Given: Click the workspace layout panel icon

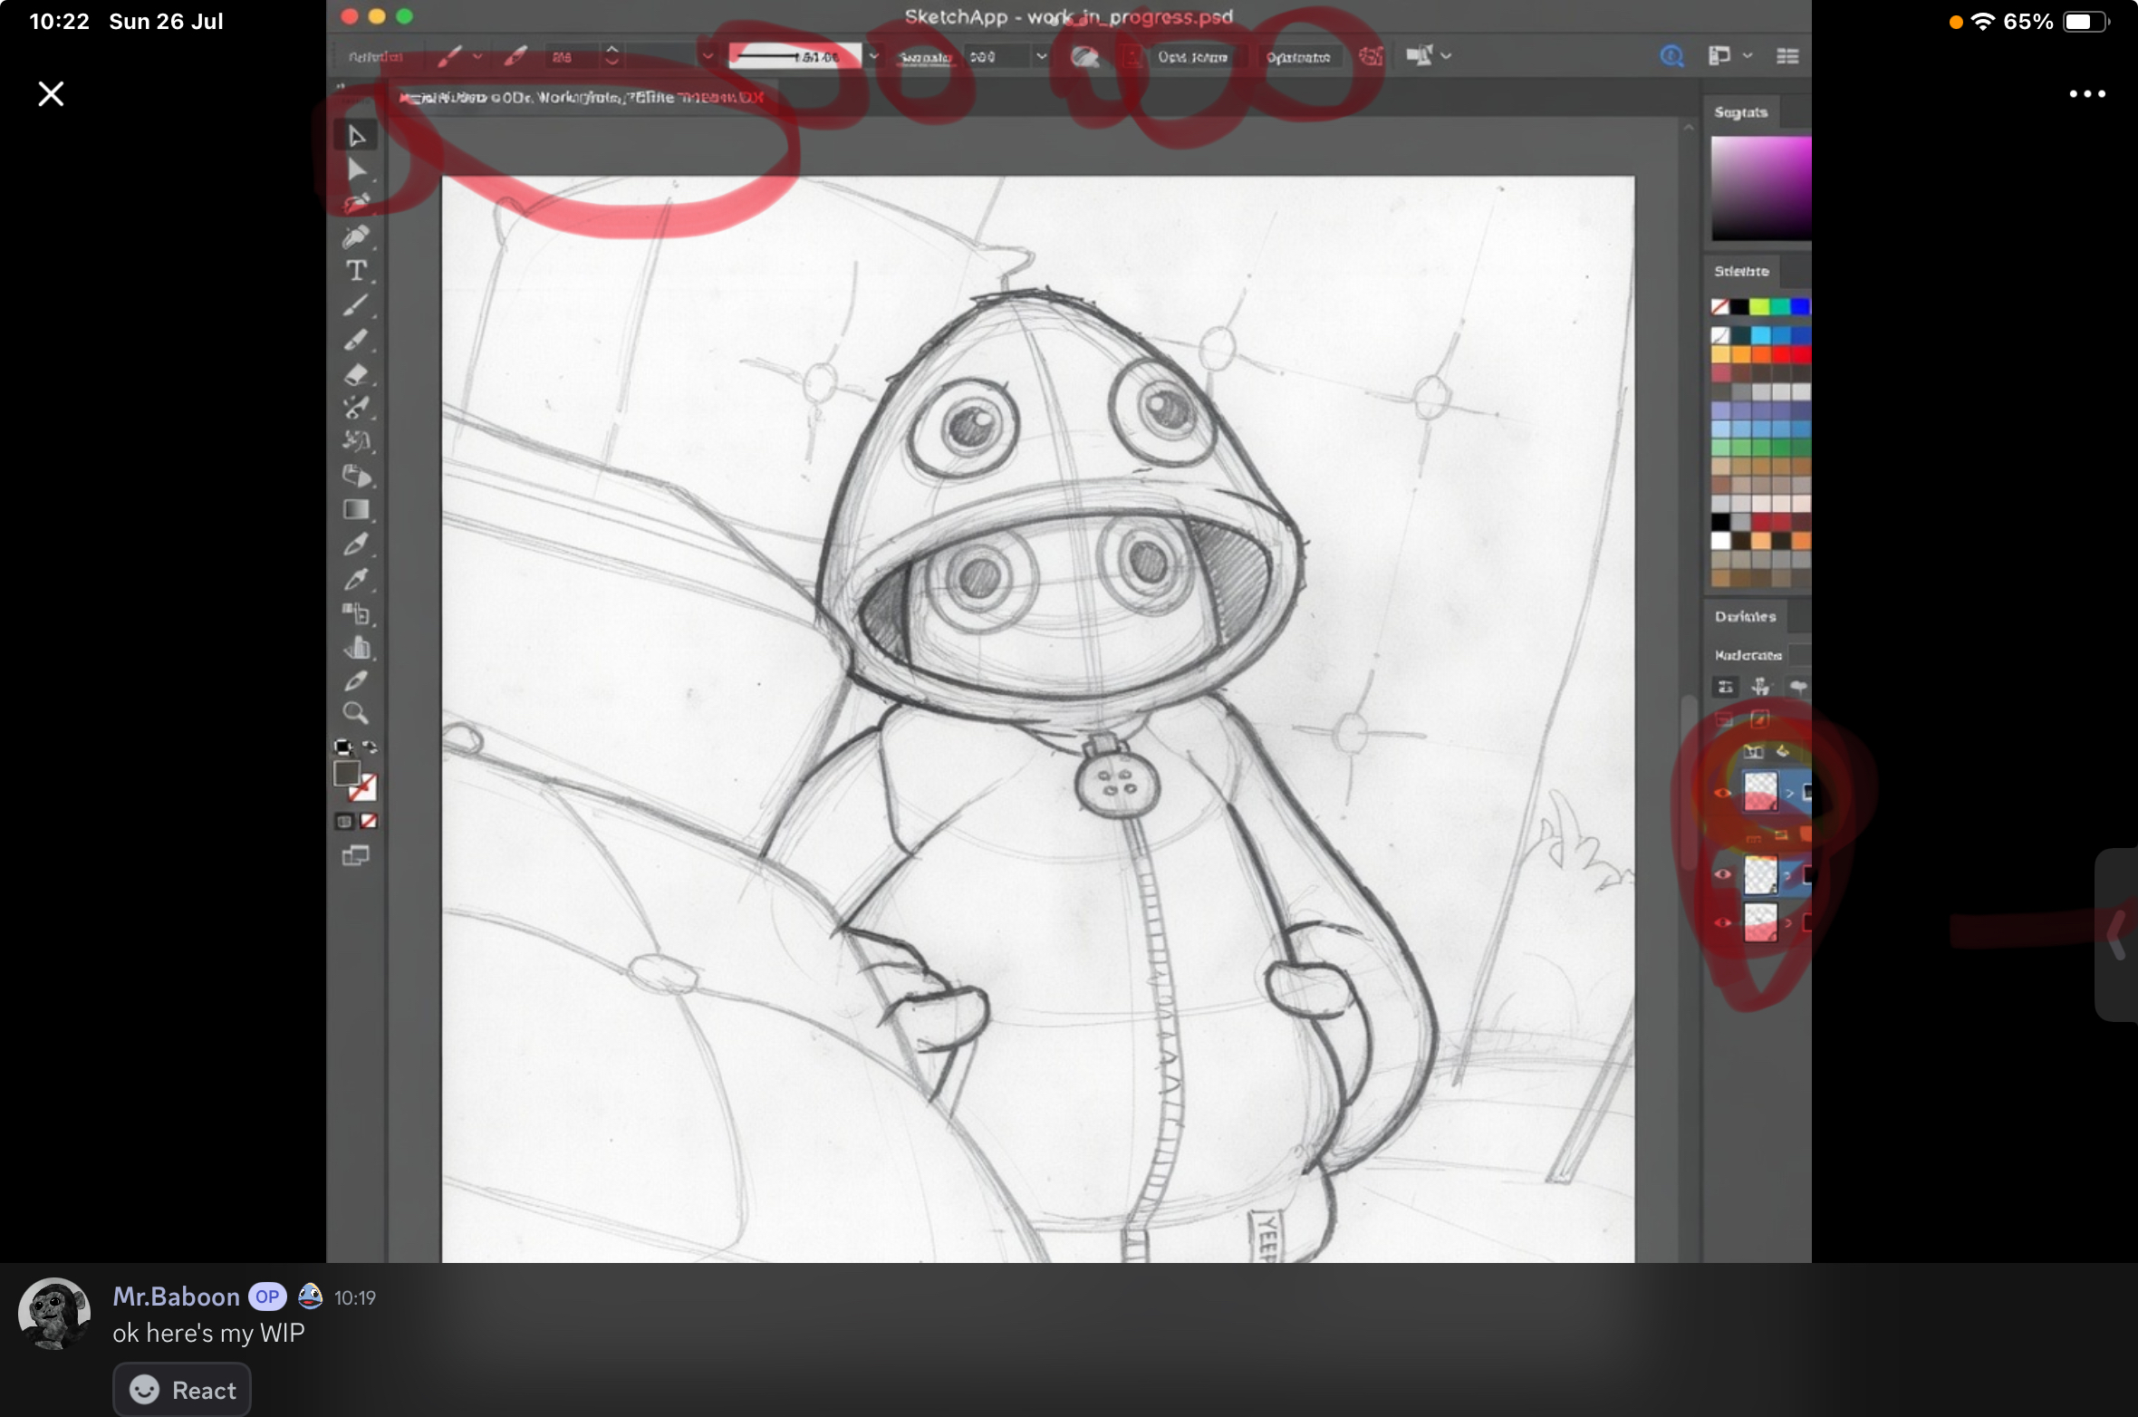Looking at the screenshot, I should pyautogui.click(x=1719, y=56).
